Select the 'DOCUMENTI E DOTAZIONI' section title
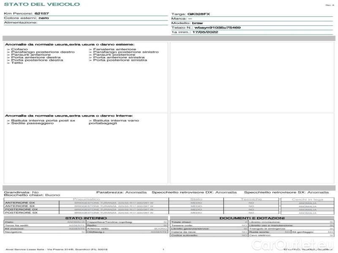 [x=252, y=218]
